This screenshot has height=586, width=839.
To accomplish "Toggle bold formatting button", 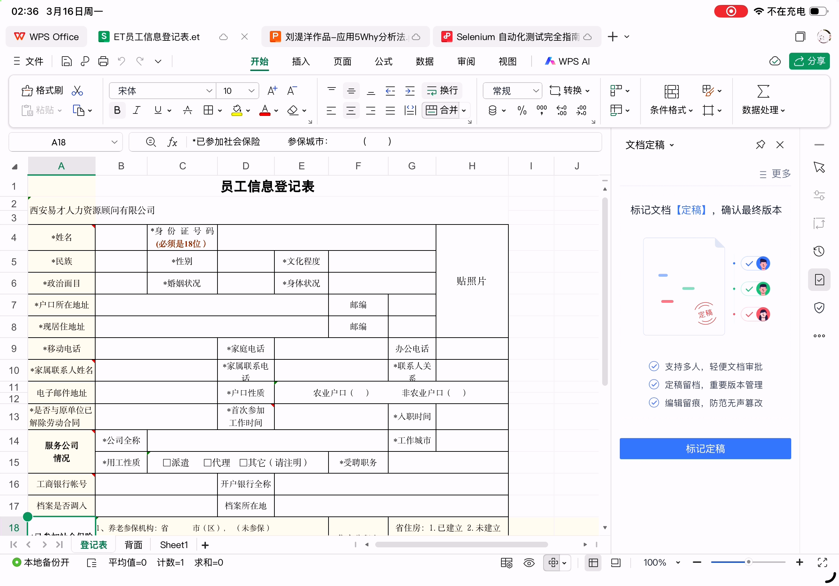I will (117, 110).
